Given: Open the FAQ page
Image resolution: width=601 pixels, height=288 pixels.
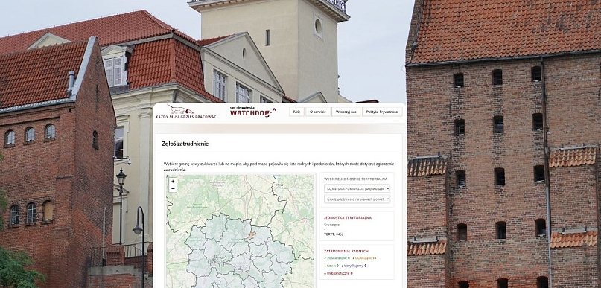Looking at the screenshot, I should coord(296,112).
